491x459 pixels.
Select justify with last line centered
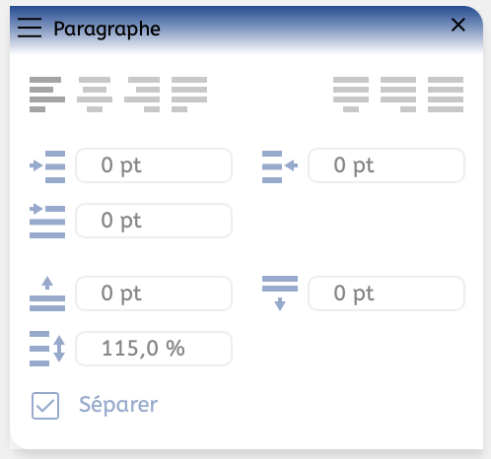click(351, 95)
